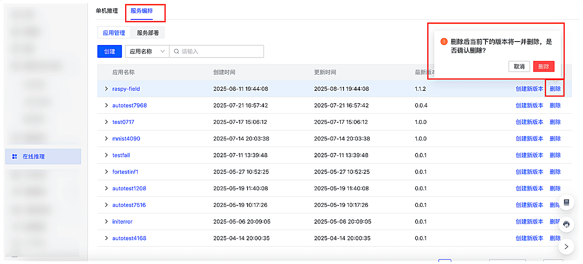Click the 在线推理 sidebar icon
Viewport: 583px width, 264px height.
15,156
